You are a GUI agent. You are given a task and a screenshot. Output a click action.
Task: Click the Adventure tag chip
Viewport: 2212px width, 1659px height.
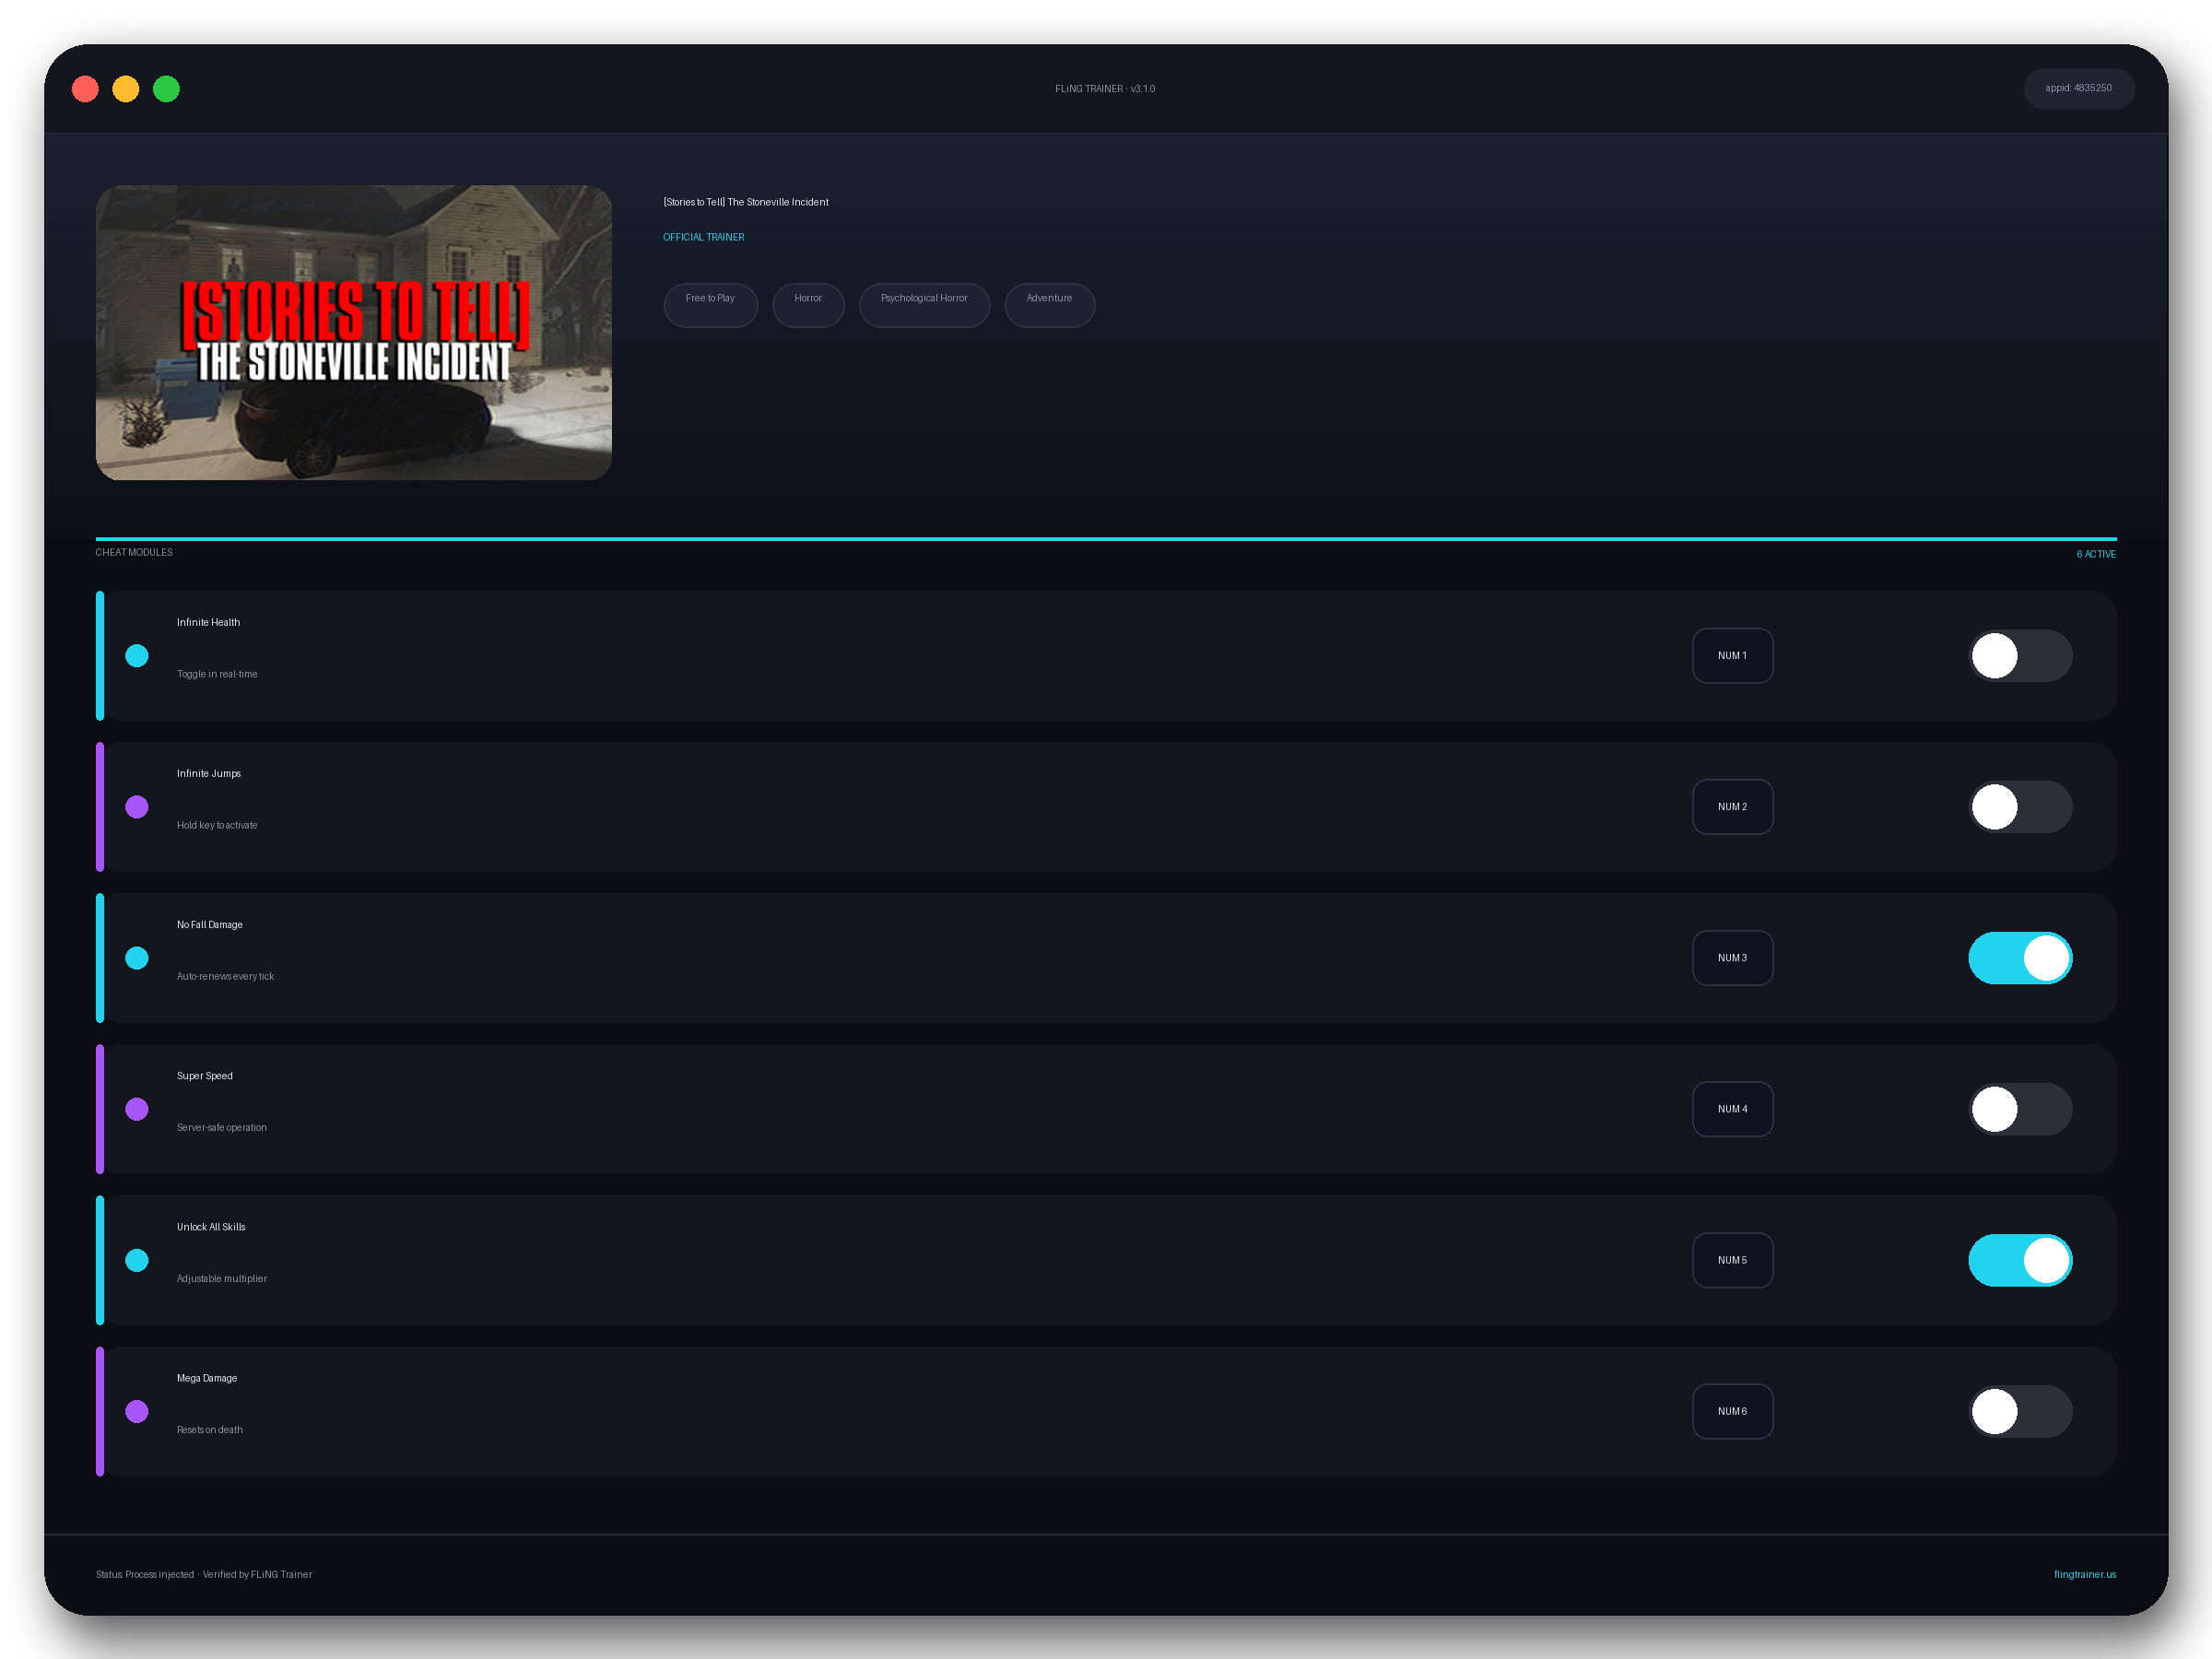pos(1049,305)
